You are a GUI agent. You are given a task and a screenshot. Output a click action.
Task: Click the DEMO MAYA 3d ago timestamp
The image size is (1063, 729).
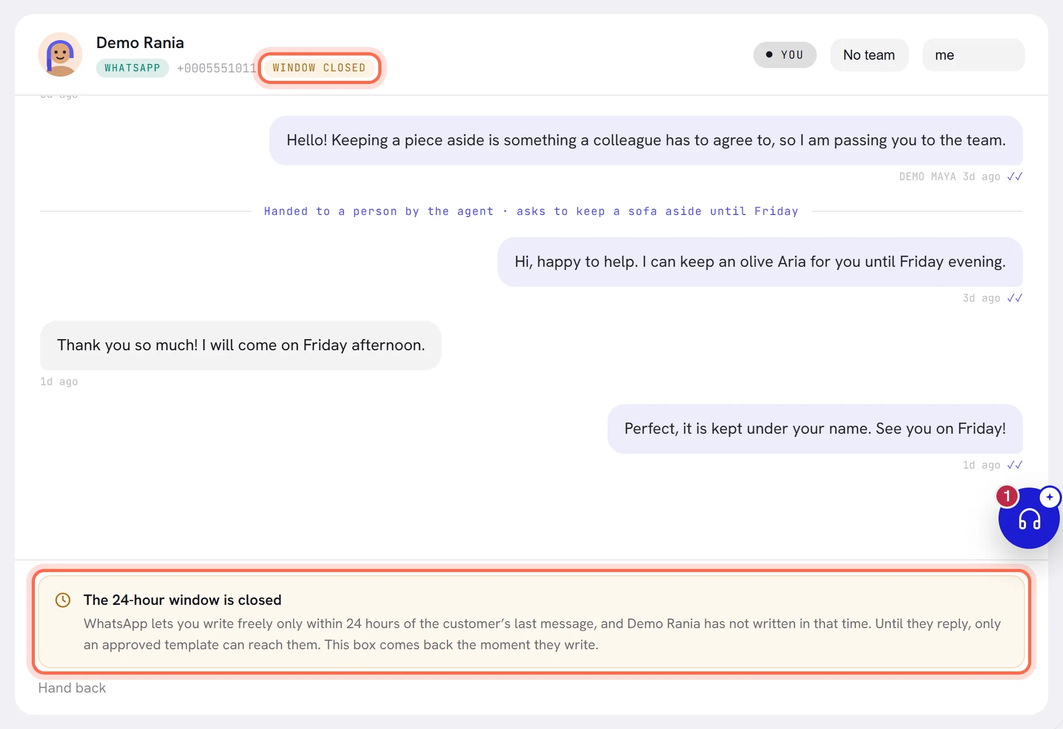(x=949, y=176)
